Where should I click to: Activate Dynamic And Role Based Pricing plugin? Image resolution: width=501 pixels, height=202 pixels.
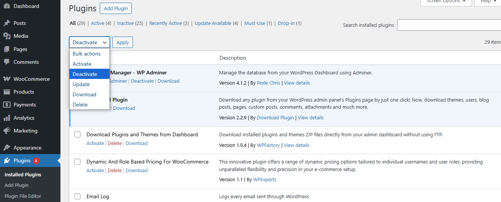pos(95,170)
